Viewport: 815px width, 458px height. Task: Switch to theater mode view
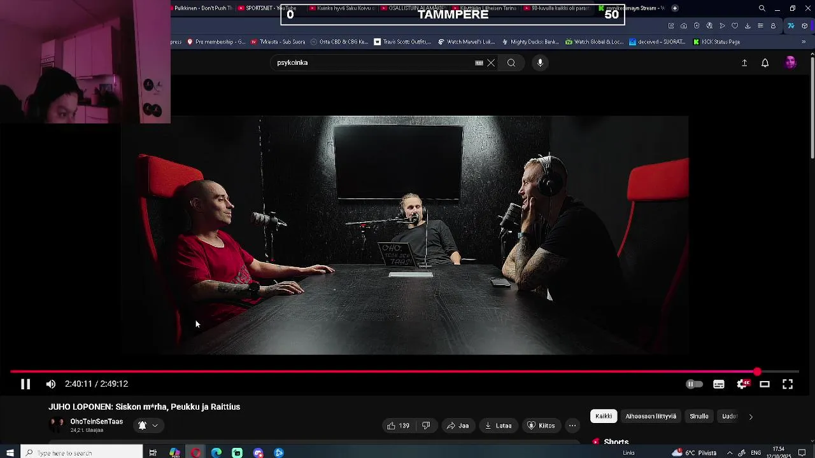pos(765,384)
